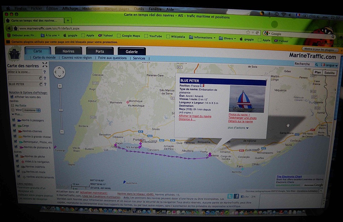Open the langue language dropdown

coord(330,65)
